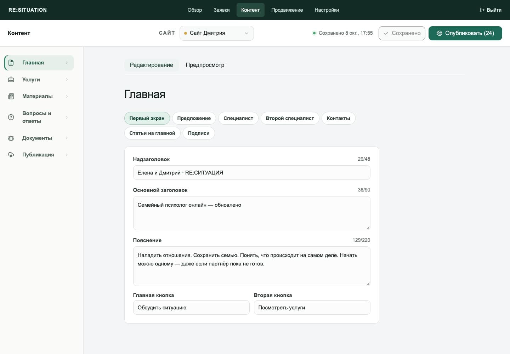Viewport: 510px width, 354px height.
Task: Open the Контакты section chip
Action: click(x=339, y=118)
